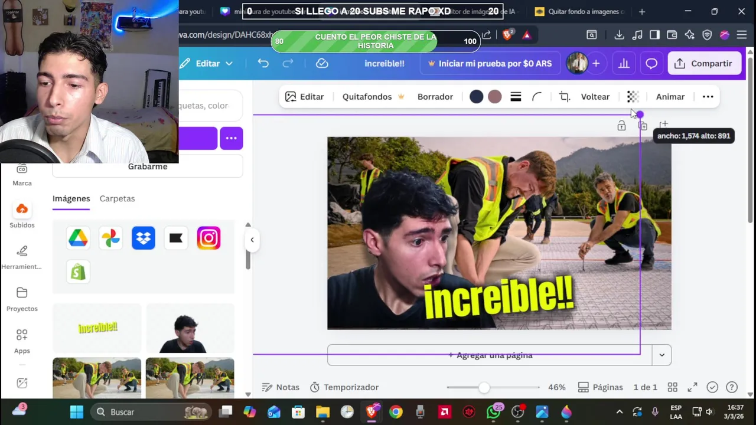Viewport: 756px width, 425px height.
Task: Open the help question mark icon
Action: pos(731,387)
